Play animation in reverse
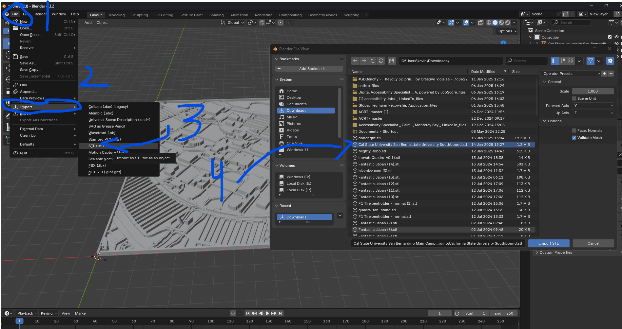 coord(261,313)
